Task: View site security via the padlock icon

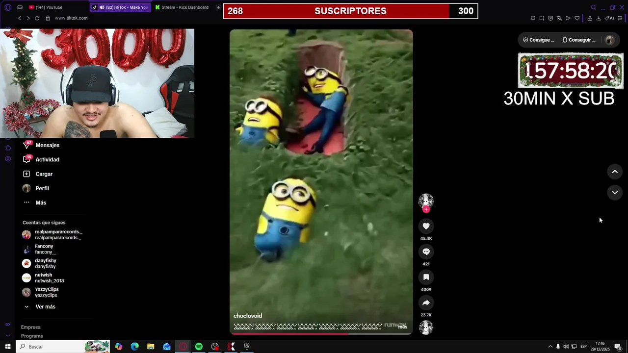Action: (x=48, y=18)
